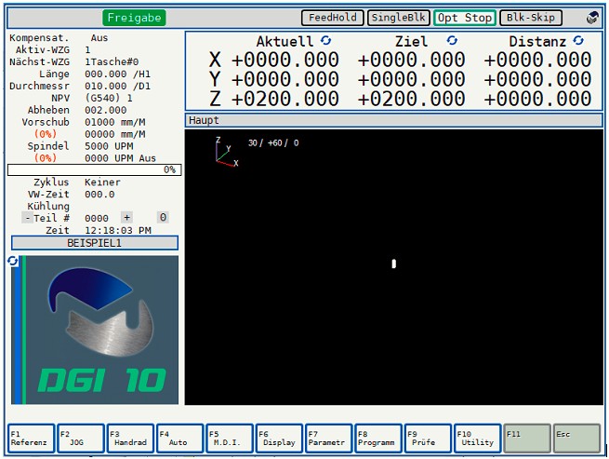Open F7 Parametr menu
The width and height of the screenshot is (609, 459).
click(x=329, y=439)
